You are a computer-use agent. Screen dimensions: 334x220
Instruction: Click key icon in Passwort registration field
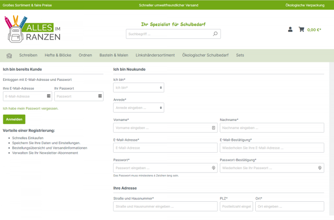click(214, 168)
